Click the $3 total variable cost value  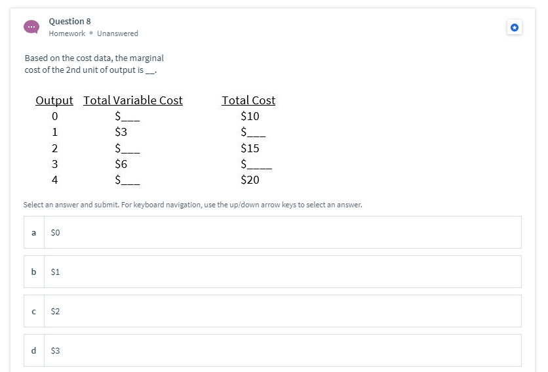[121, 132]
